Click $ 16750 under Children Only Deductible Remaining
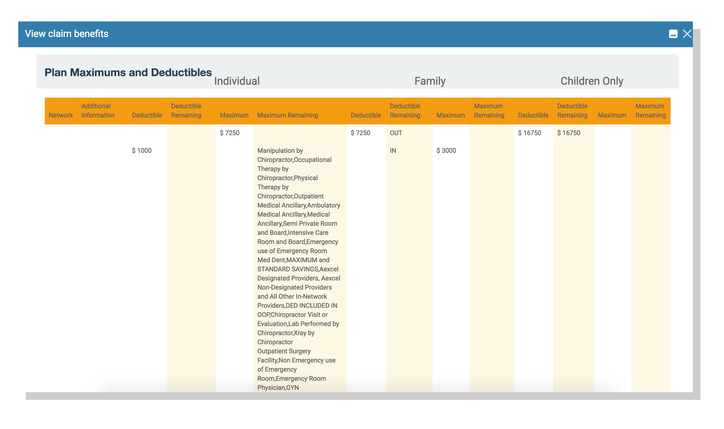Screen dimensions: 724x429 point(568,133)
